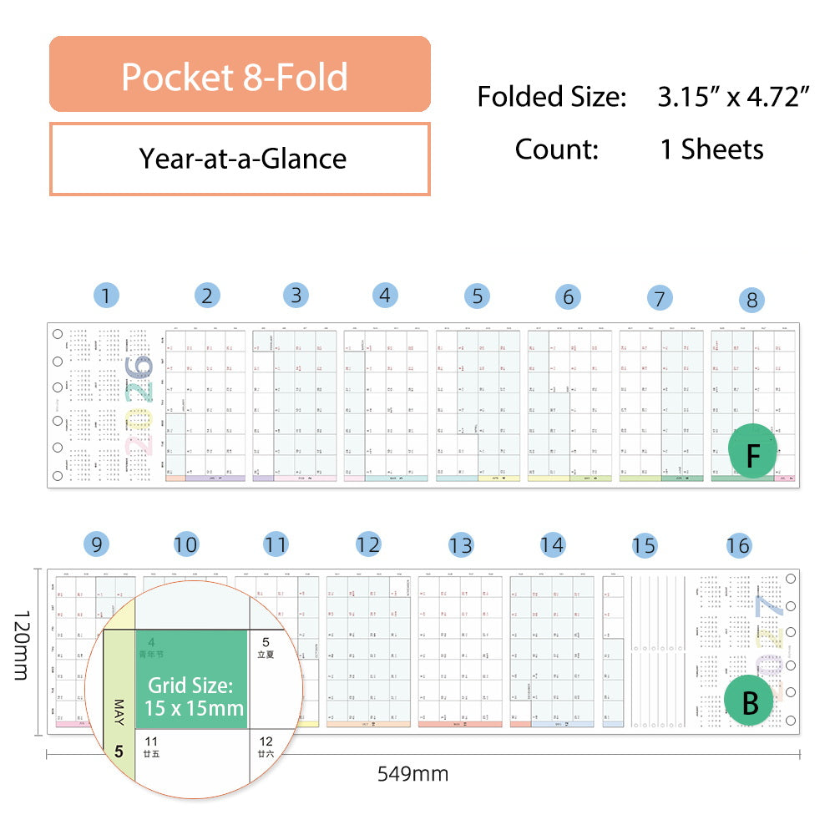Click the green B back-side badge
The width and height of the screenshot is (835, 835).
(750, 702)
